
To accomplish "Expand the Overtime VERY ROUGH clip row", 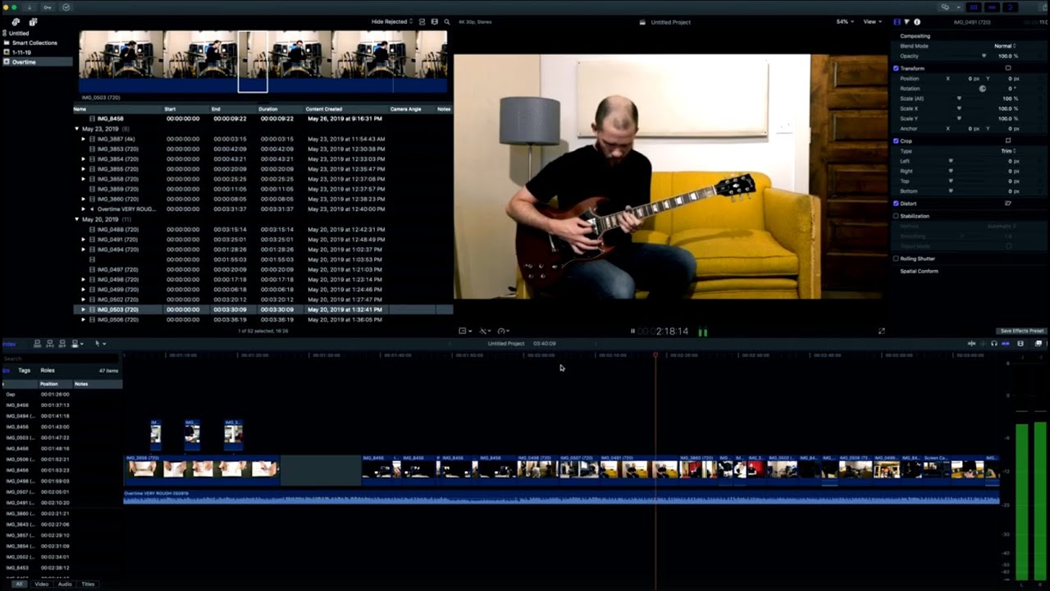I will (x=84, y=209).
